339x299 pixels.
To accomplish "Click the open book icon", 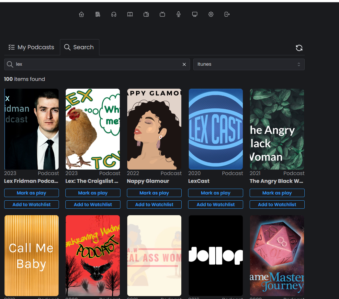I will [x=130, y=14].
